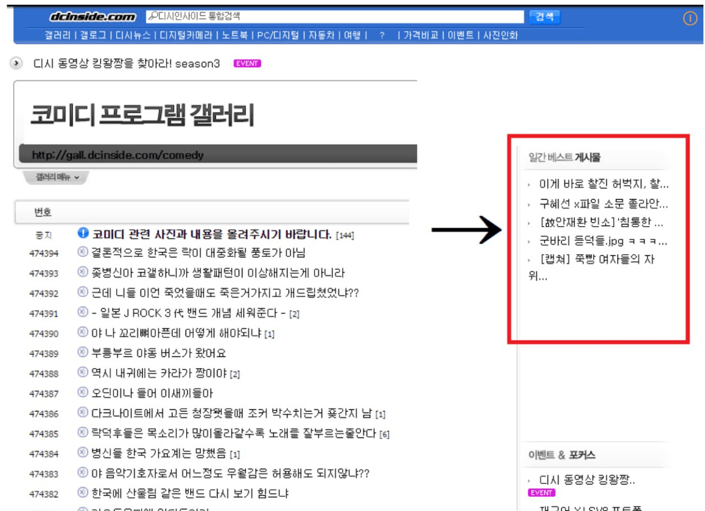Open the 갤러리 menu in top navigation
Screen dimensions: 705x511
point(57,36)
